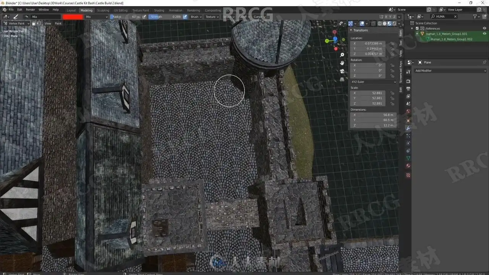
Task: Toggle camera view icon in viewport
Action: (x=342, y=71)
